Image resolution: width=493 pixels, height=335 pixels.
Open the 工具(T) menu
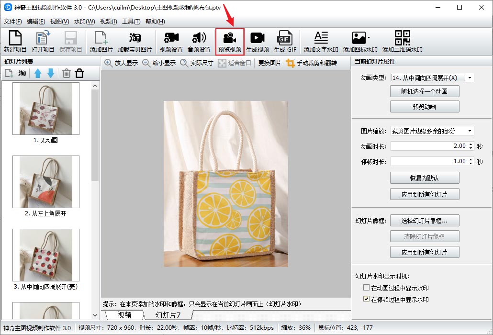pos(131,22)
